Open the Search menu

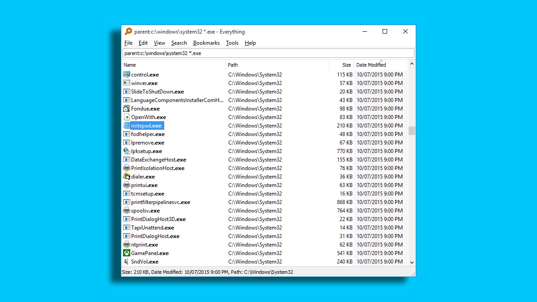click(x=179, y=43)
